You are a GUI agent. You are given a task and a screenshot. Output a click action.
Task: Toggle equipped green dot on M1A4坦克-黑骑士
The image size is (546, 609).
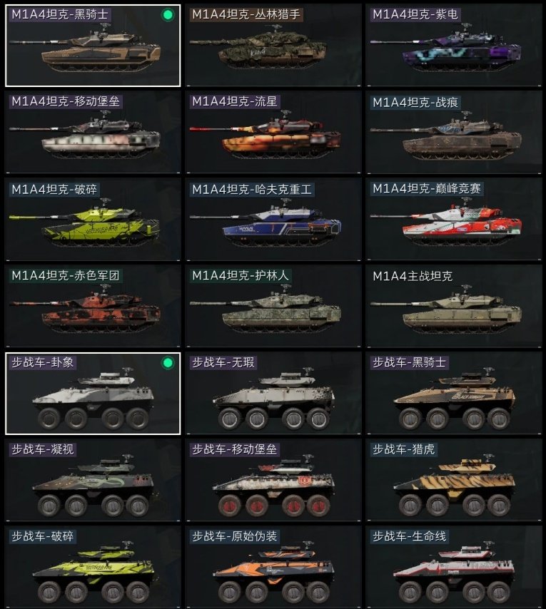(x=168, y=15)
